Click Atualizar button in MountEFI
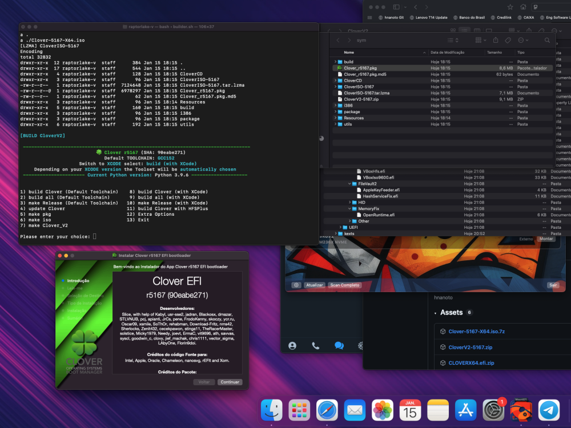 pyautogui.click(x=314, y=285)
